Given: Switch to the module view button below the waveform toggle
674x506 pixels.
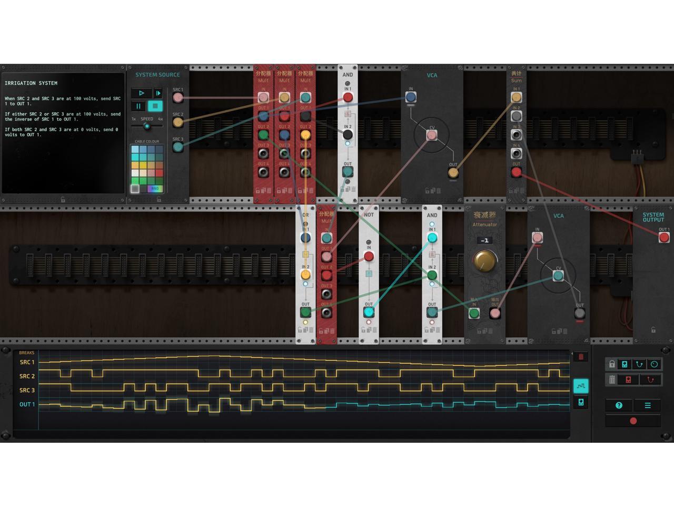Looking at the screenshot, I should point(581,402).
